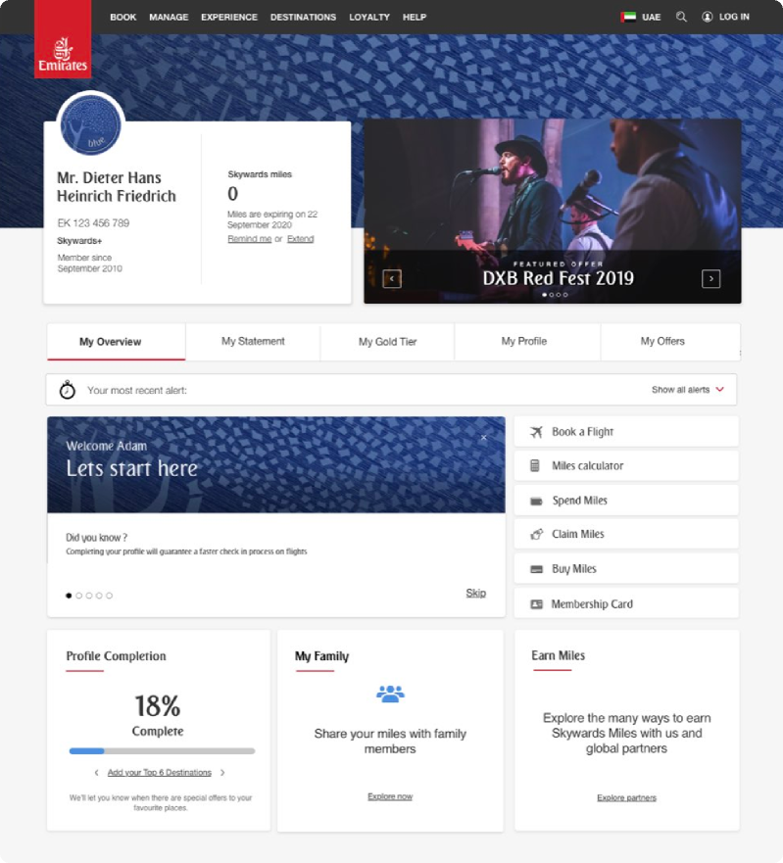Switch to My Gold Tier tab
The width and height of the screenshot is (783, 863).
click(x=387, y=341)
